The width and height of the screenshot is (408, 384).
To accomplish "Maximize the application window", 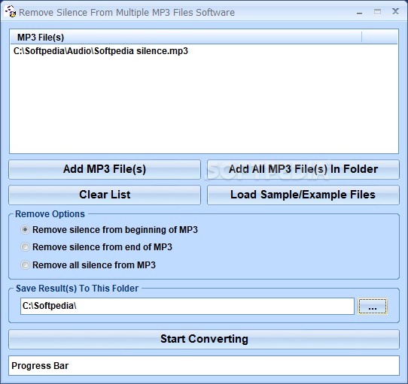I will tap(377, 12).
